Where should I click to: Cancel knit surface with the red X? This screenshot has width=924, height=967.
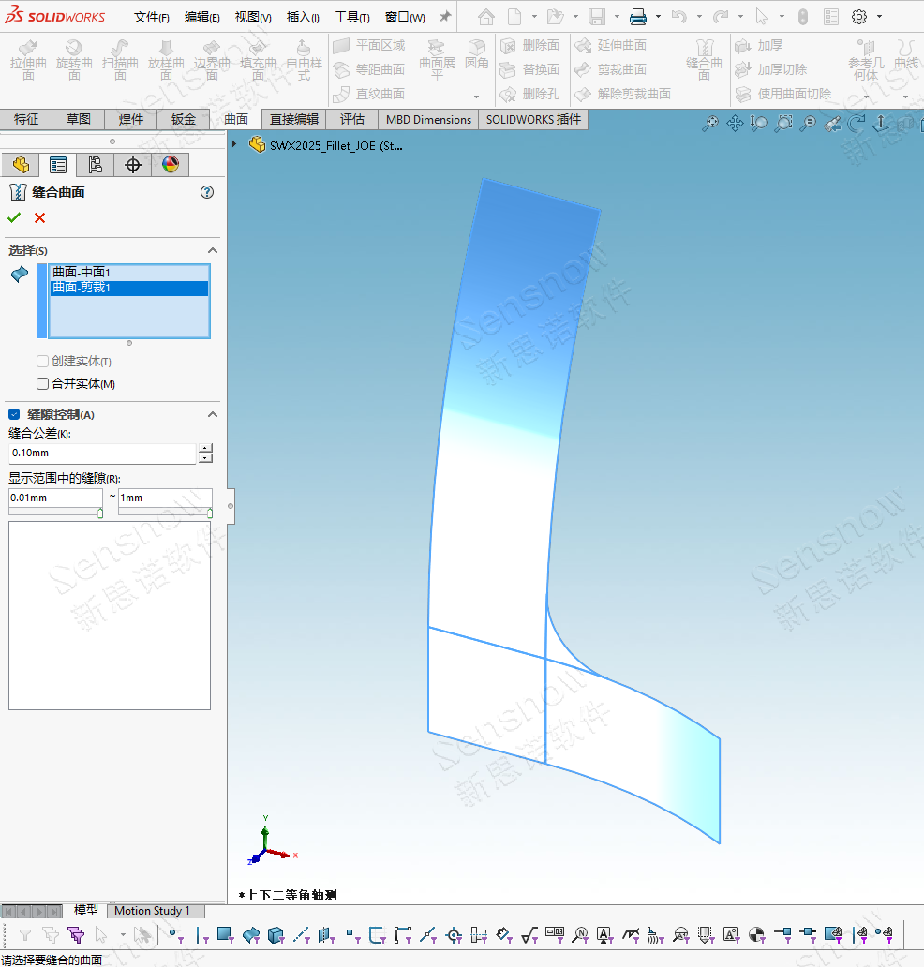pyautogui.click(x=39, y=217)
